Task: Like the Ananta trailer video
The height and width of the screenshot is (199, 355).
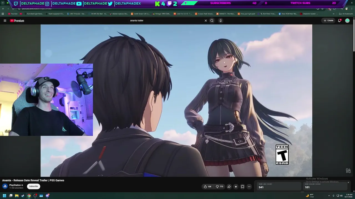Action: [x=208, y=187]
